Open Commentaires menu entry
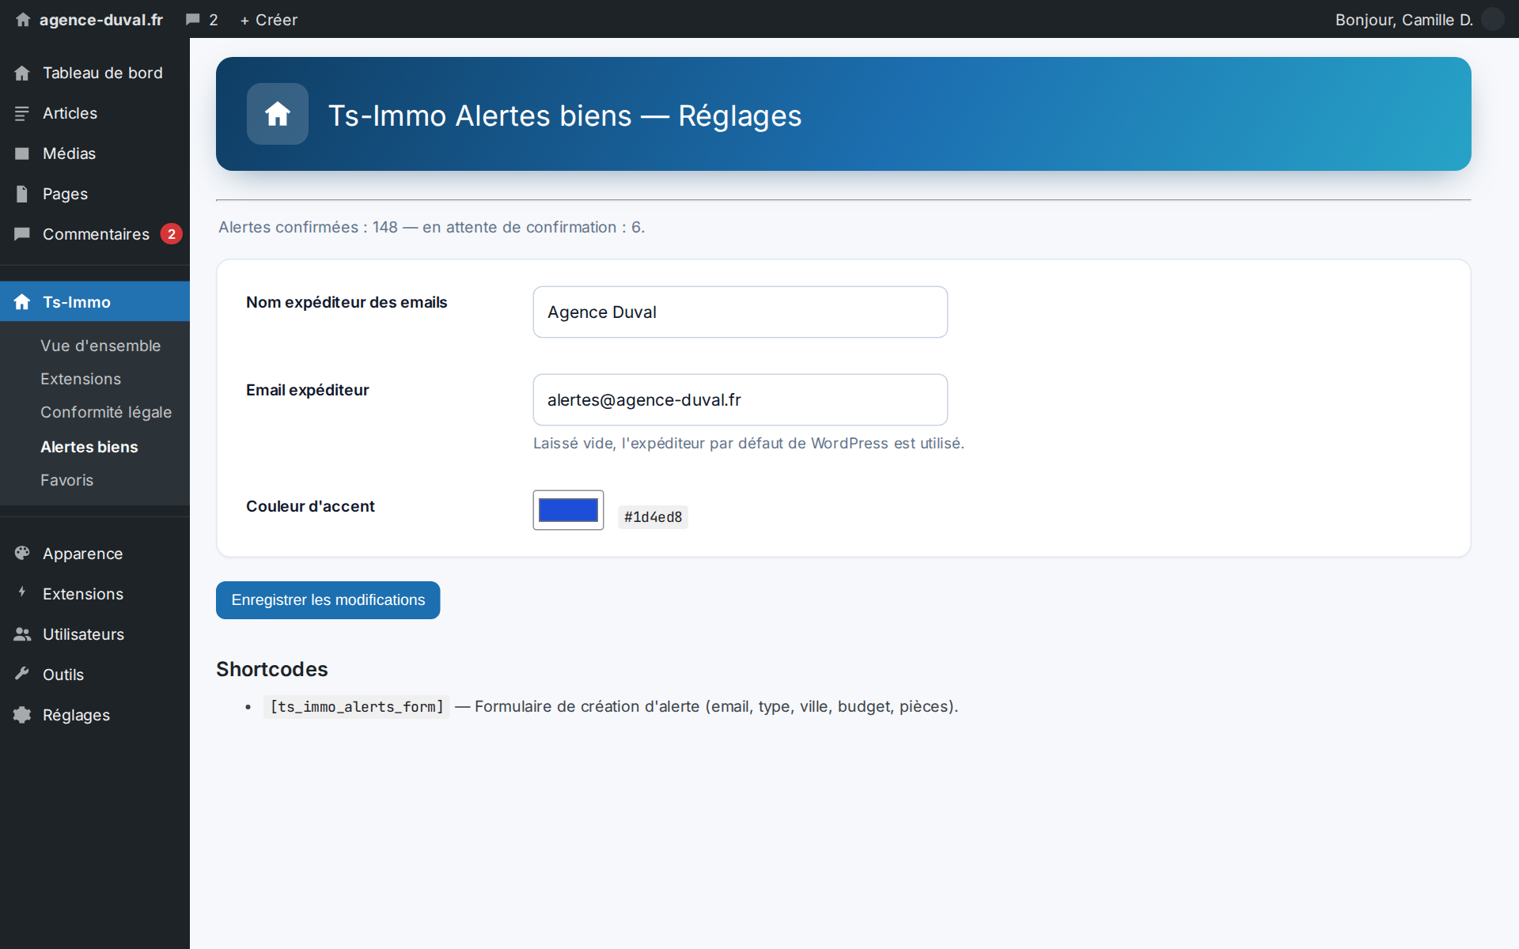Image resolution: width=1519 pixels, height=949 pixels. 95,234
